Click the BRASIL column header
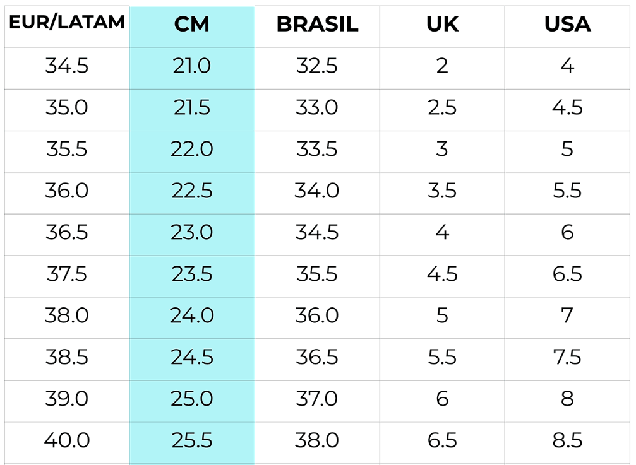Image resolution: width=636 pixels, height=465 pixels. 317,25
